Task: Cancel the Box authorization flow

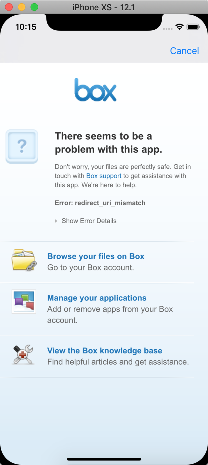Action: tap(184, 50)
